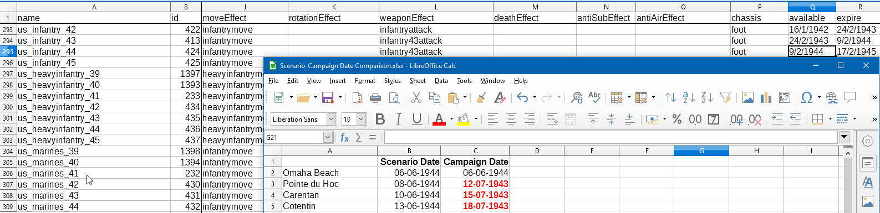The width and height of the screenshot is (880, 213).
Task: Center cell content horizontally
Action: [x=511, y=119]
